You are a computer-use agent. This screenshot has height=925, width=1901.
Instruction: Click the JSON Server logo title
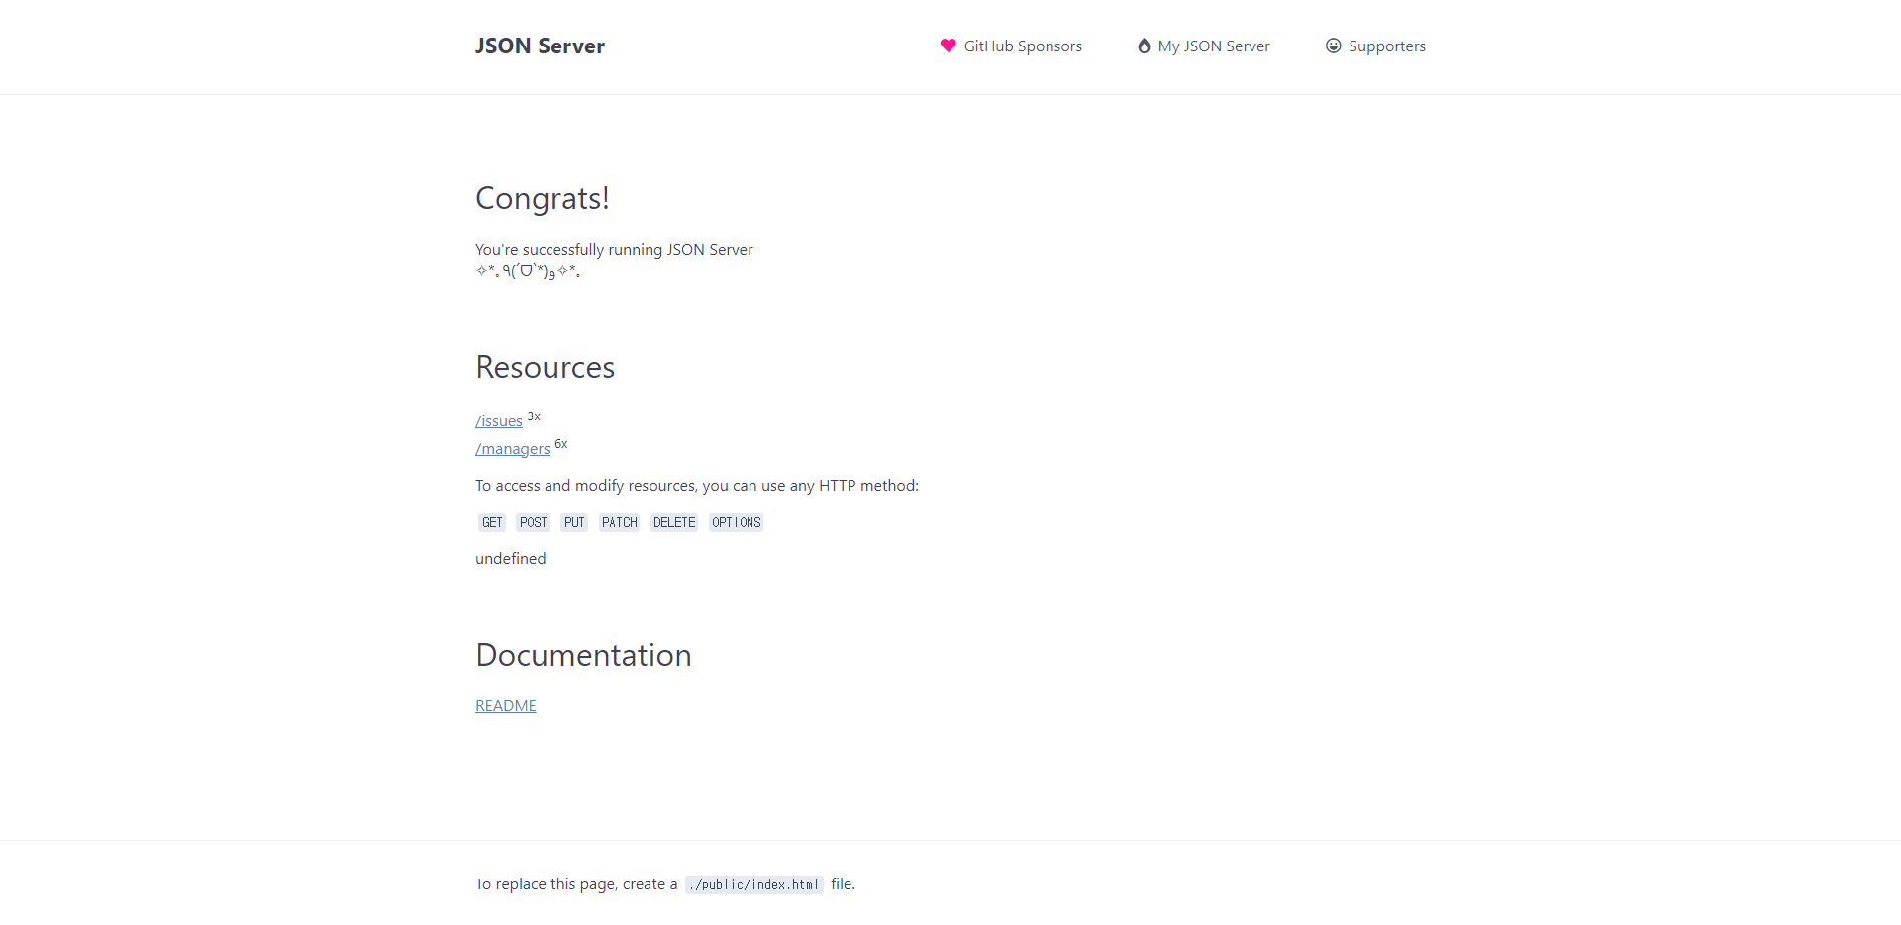(540, 46)
